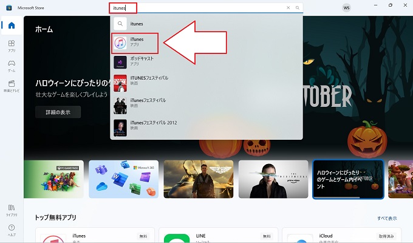Open the LINE card in top free apps

pos(219,235)
